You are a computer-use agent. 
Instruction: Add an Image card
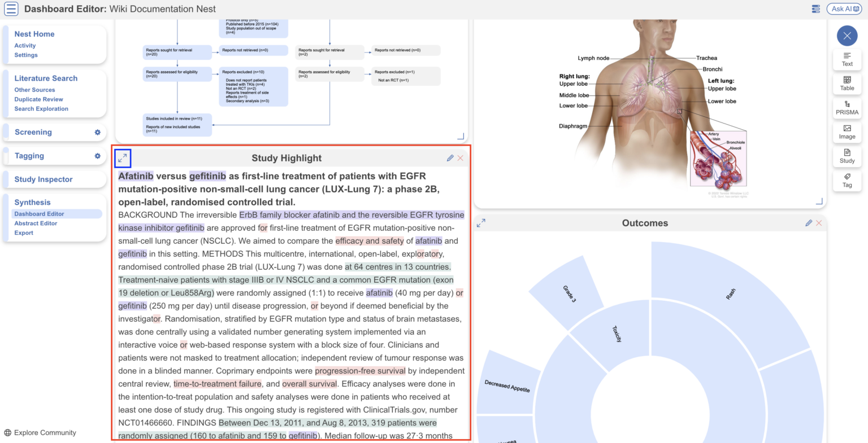tap(847, 132)
